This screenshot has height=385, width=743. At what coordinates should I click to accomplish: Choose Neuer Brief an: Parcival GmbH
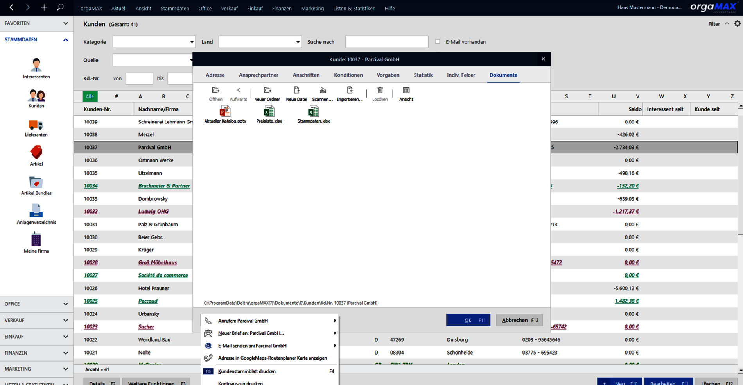pos(270,333)
